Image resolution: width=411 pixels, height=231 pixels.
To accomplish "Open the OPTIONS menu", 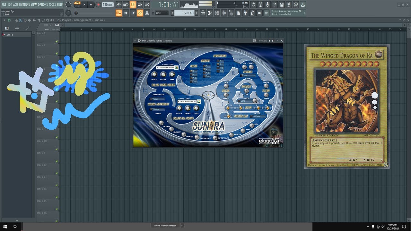I will tap(43, 5).
